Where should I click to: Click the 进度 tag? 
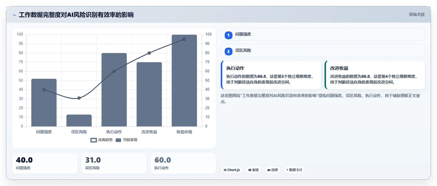(272, 170)
